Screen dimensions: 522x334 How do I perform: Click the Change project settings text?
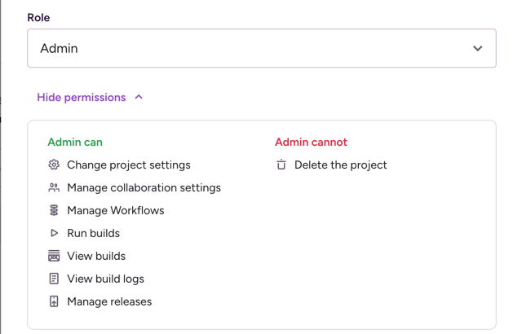point(129,165)
